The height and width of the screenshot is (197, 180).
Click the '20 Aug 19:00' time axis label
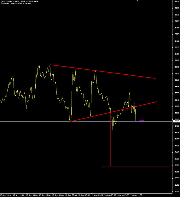pyautogui.click(x=123, y=195)
